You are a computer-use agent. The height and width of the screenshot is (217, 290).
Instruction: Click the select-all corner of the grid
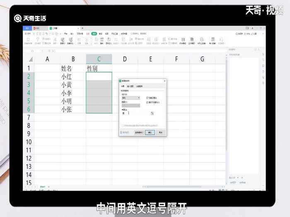coord(28,59)
